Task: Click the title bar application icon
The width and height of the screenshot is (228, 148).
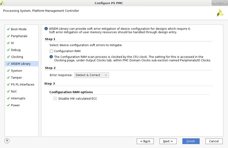Action: (2, 3)
